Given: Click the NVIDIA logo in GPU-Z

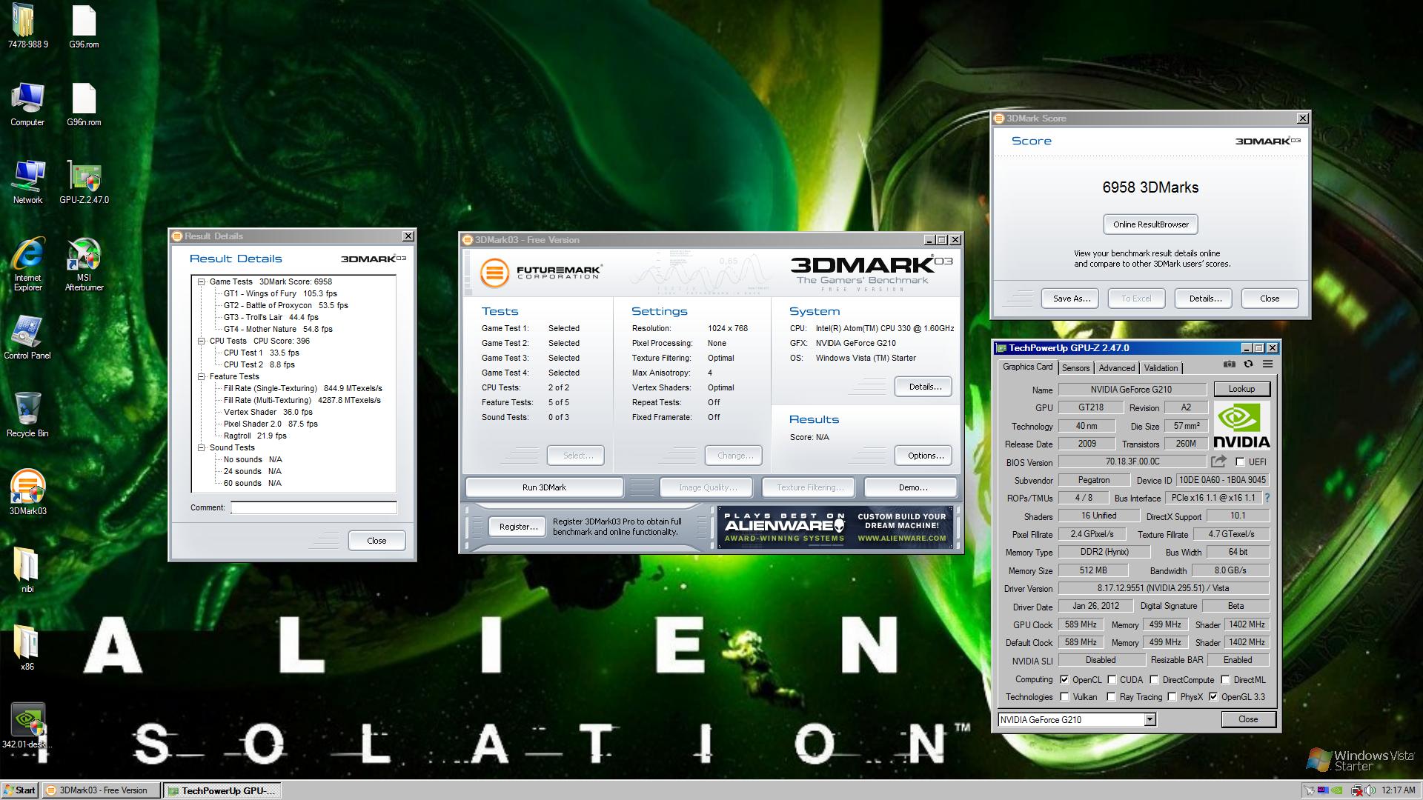Looking at the screenshot, I should click(1241, 426).
